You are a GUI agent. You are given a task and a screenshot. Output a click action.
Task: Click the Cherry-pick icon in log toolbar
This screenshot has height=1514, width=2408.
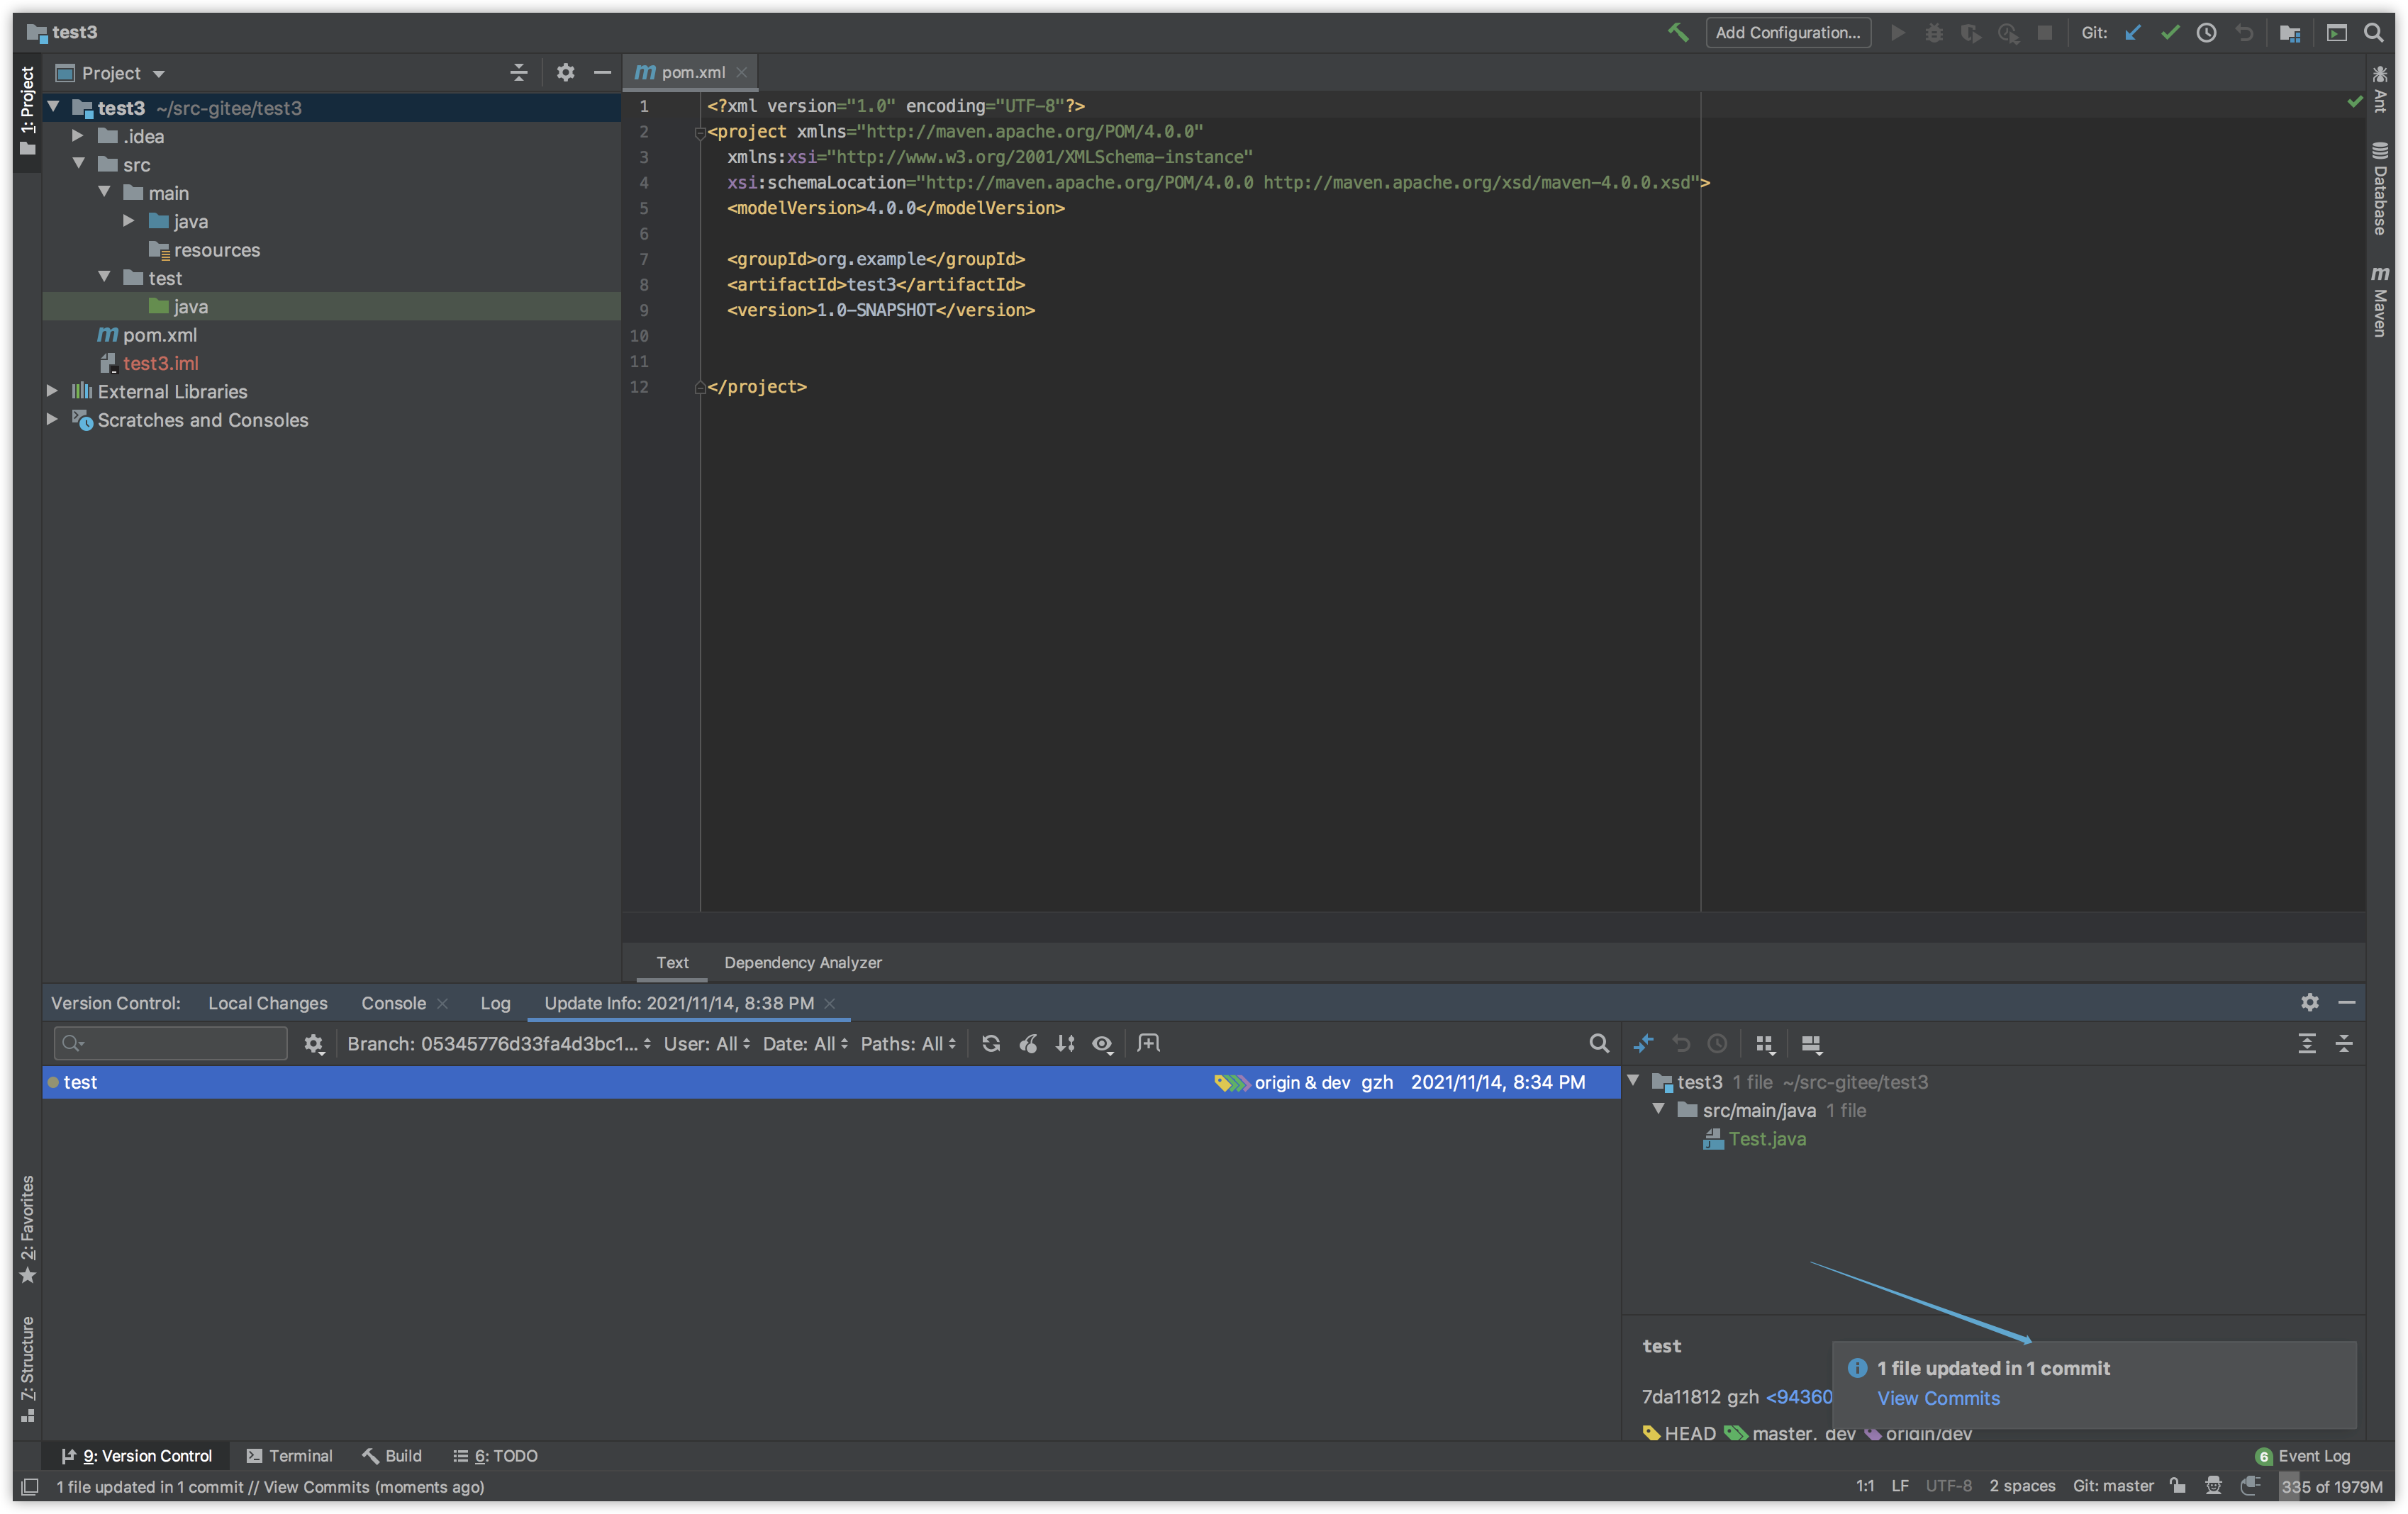pos(1028,1043)
